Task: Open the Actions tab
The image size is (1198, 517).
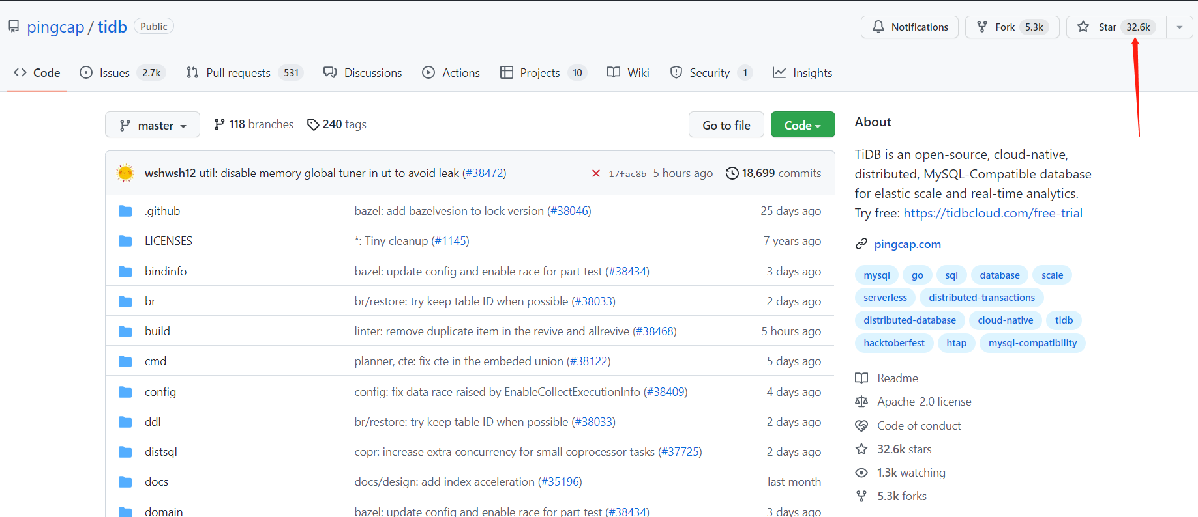Action: coord(451,73)
